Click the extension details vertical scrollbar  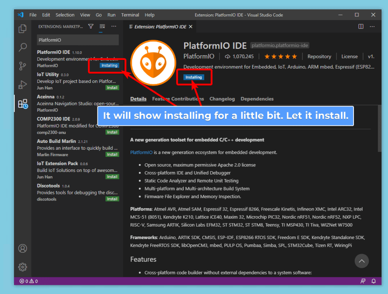click(x=379, y=129)
